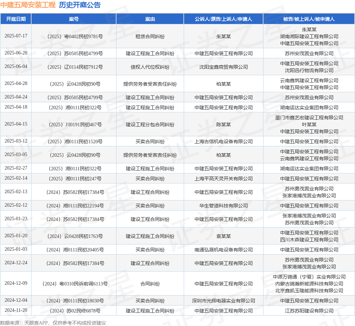Select the date 2025-03-05
355x326 pixels.
[x=16, y=155]
